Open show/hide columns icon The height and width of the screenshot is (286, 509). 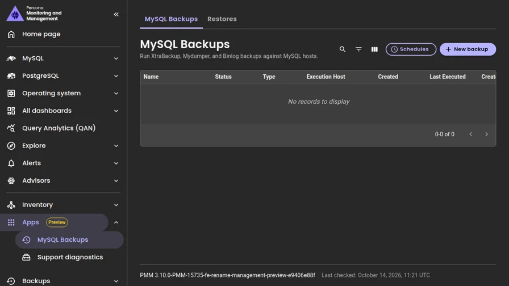coord(374,49)
